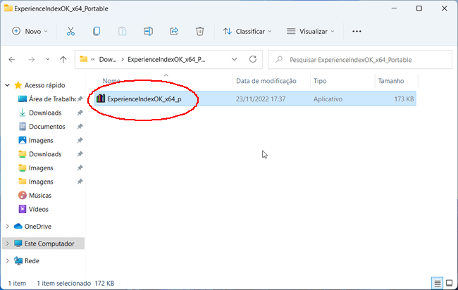This screenshot has width=458, height=290.
Task: Open the Novo dropdown menu
Action: [30, 32]
